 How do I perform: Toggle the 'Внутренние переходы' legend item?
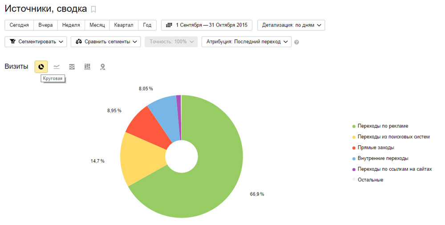click(382, 158)
